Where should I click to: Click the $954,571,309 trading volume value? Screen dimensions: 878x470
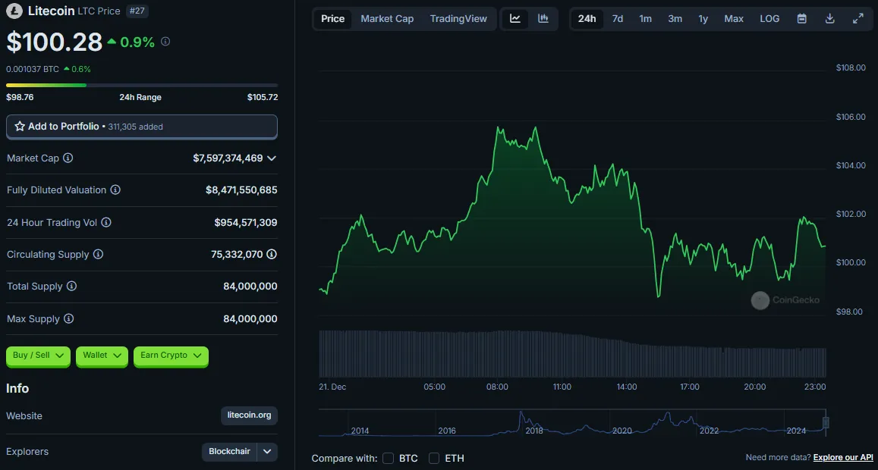(x=246, y=222)
